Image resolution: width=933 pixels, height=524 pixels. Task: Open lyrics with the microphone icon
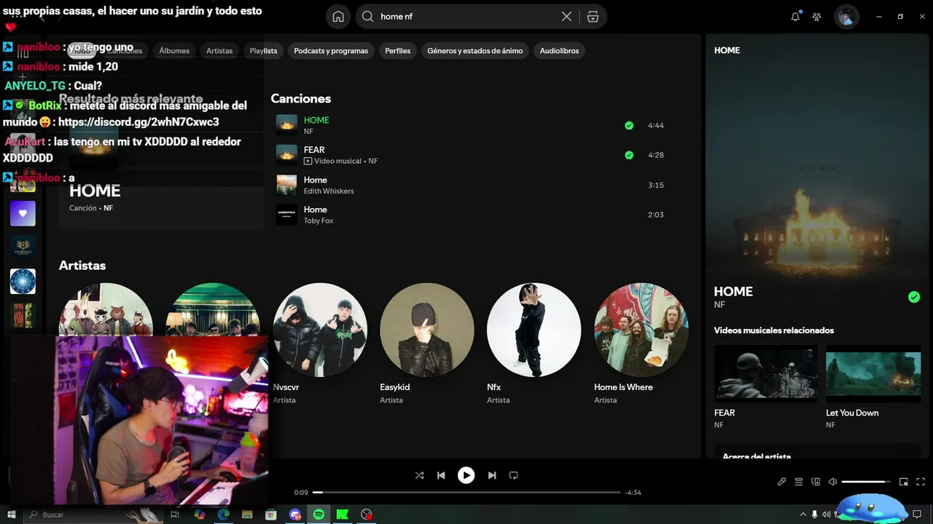click(x=781, y=482)
